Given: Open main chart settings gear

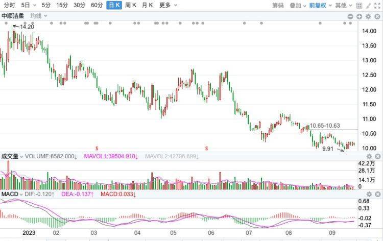Looking at the screenshot, I should [x=368, y=17].
